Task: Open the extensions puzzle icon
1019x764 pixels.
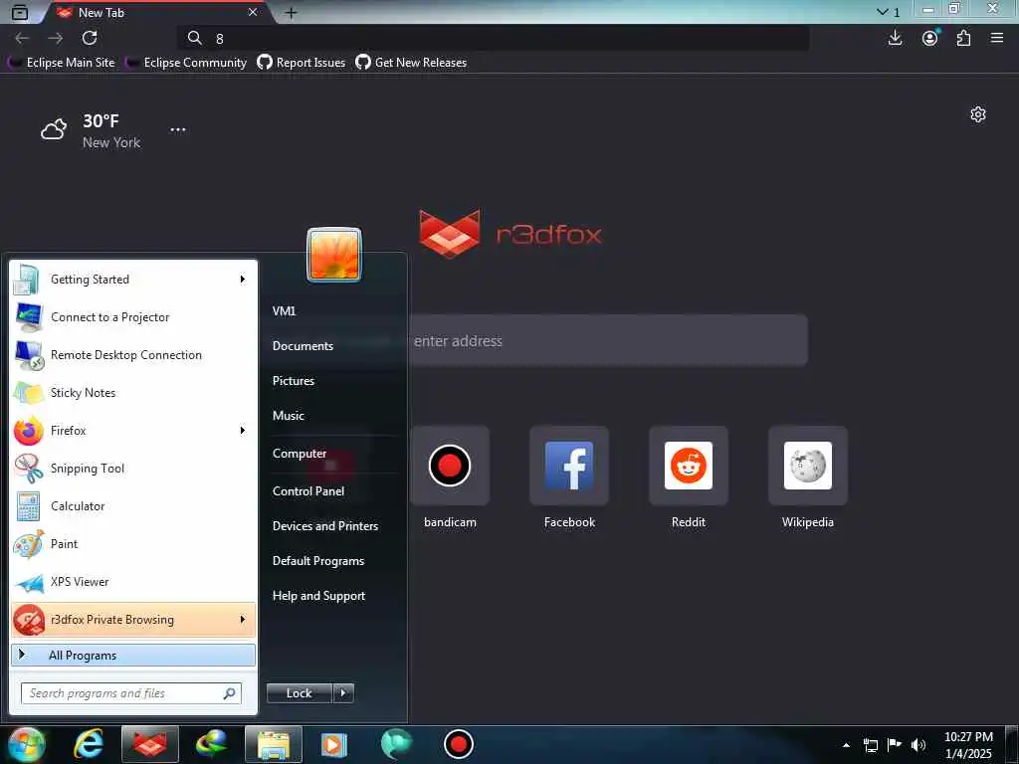Action: [x=963, y=38]
